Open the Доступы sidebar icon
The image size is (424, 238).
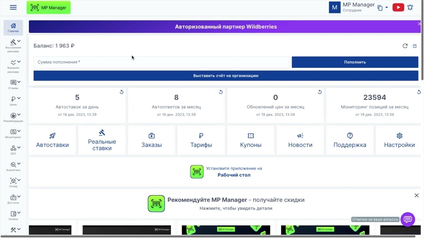(13, 197)
